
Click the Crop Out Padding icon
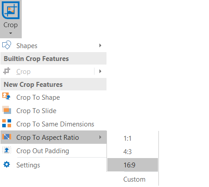(x=7, y=150)
